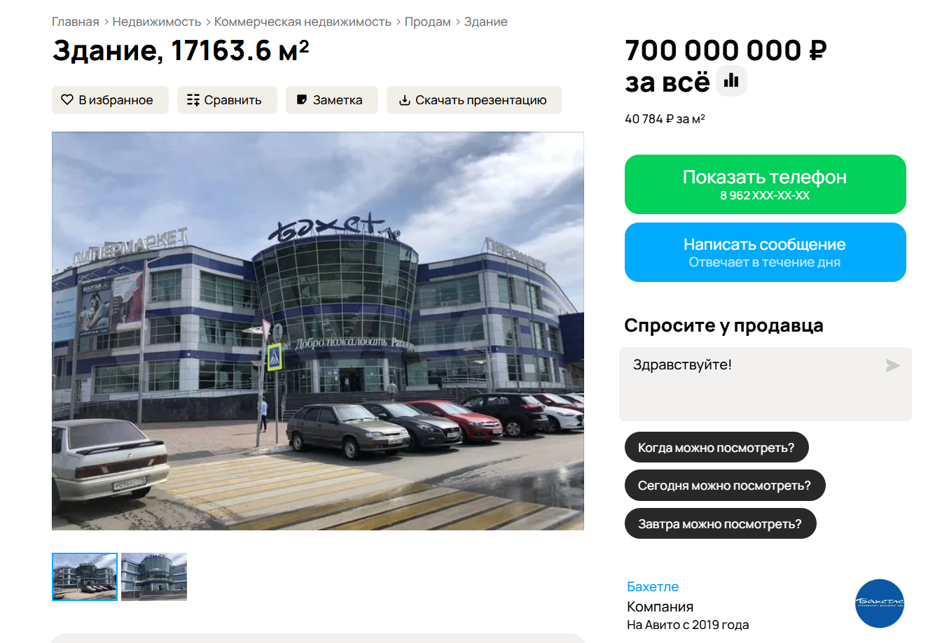
Task: Open the main building photo
Action: tap(318, 331)
